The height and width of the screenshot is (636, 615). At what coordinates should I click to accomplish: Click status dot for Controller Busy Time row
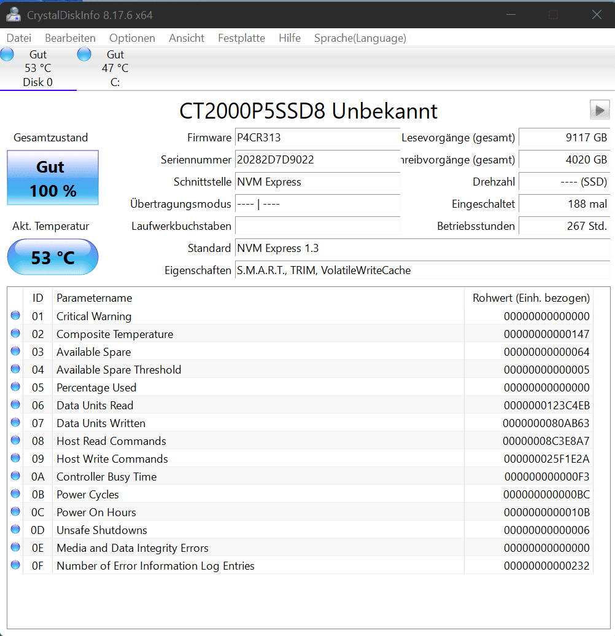click(15, 476)
